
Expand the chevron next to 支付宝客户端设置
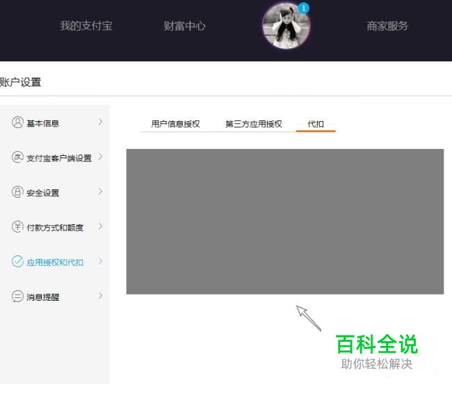point(100,157)
